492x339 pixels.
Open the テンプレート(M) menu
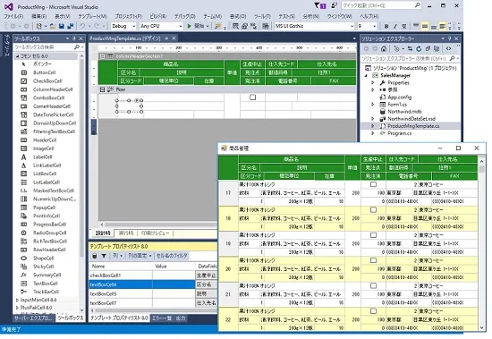(92, 16)
